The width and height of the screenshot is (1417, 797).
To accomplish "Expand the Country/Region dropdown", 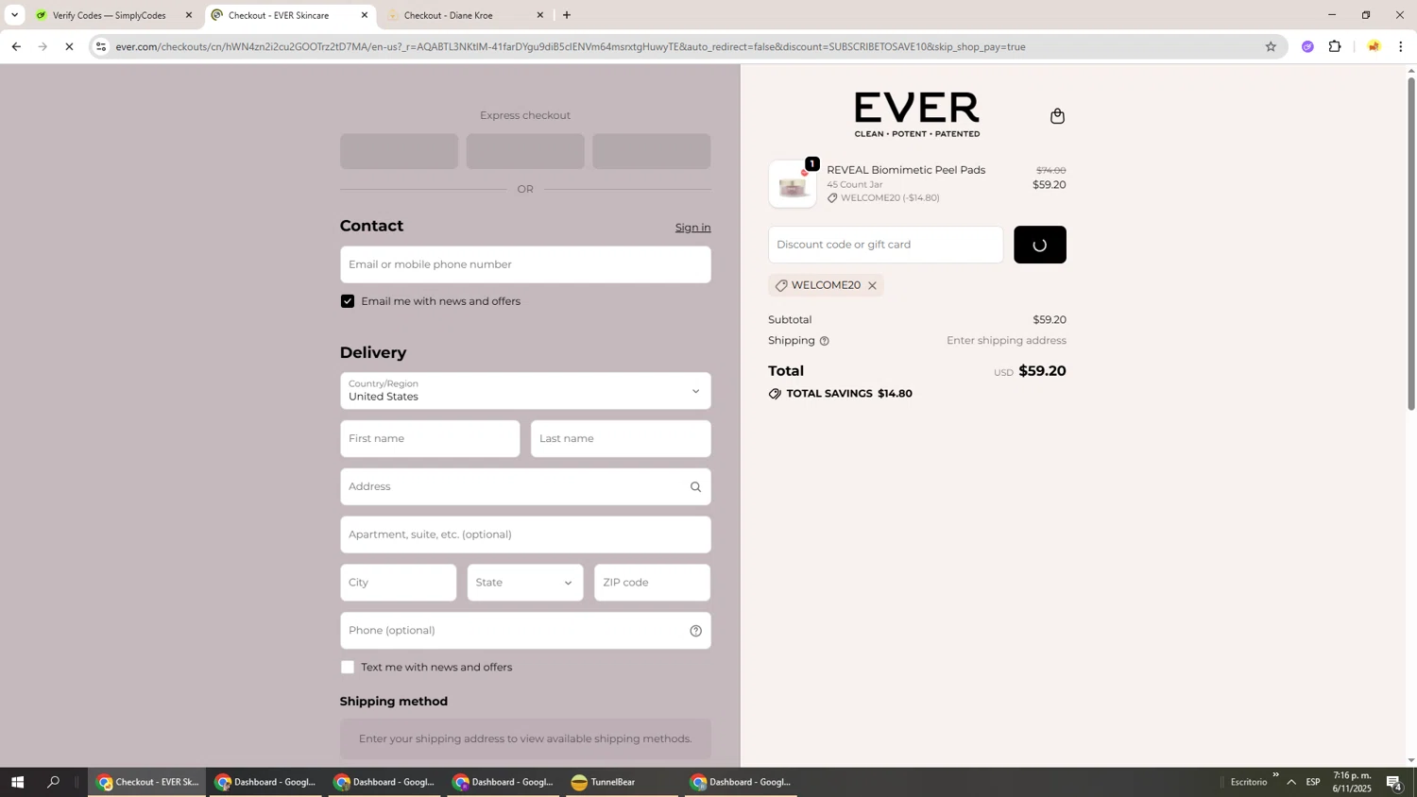I will (x=525, y=391).
